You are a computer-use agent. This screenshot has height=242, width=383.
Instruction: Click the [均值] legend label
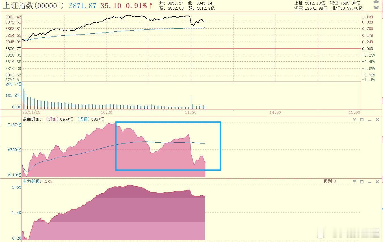pos(83,119)
